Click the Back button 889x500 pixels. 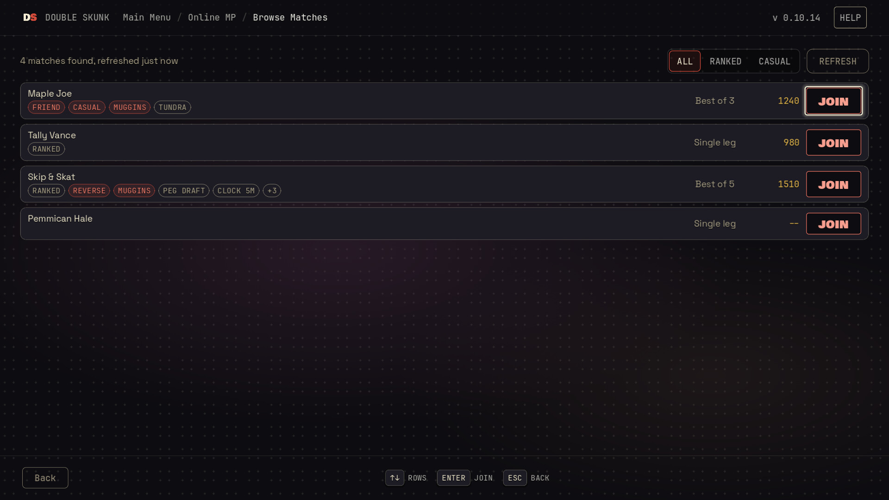click(45, 478)
